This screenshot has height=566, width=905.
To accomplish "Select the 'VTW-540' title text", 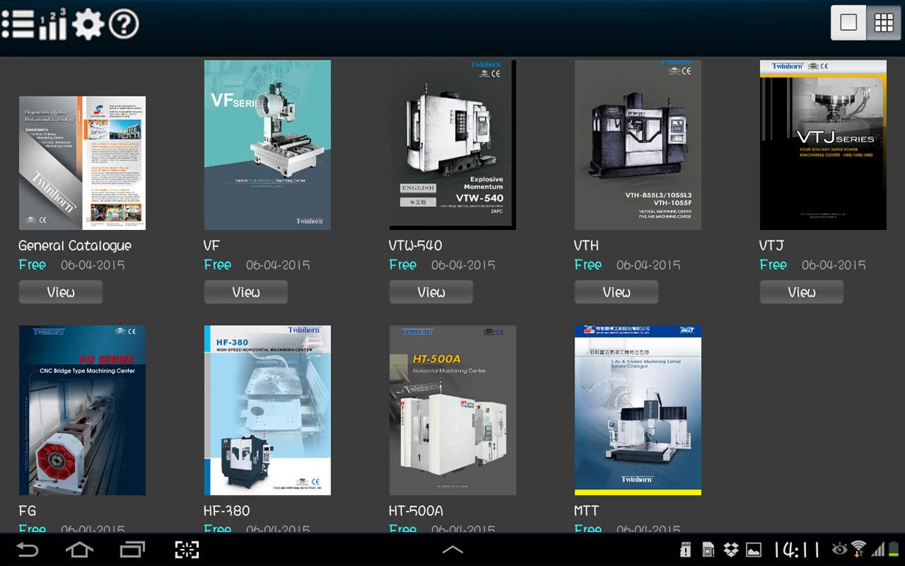I will point(416,246).
